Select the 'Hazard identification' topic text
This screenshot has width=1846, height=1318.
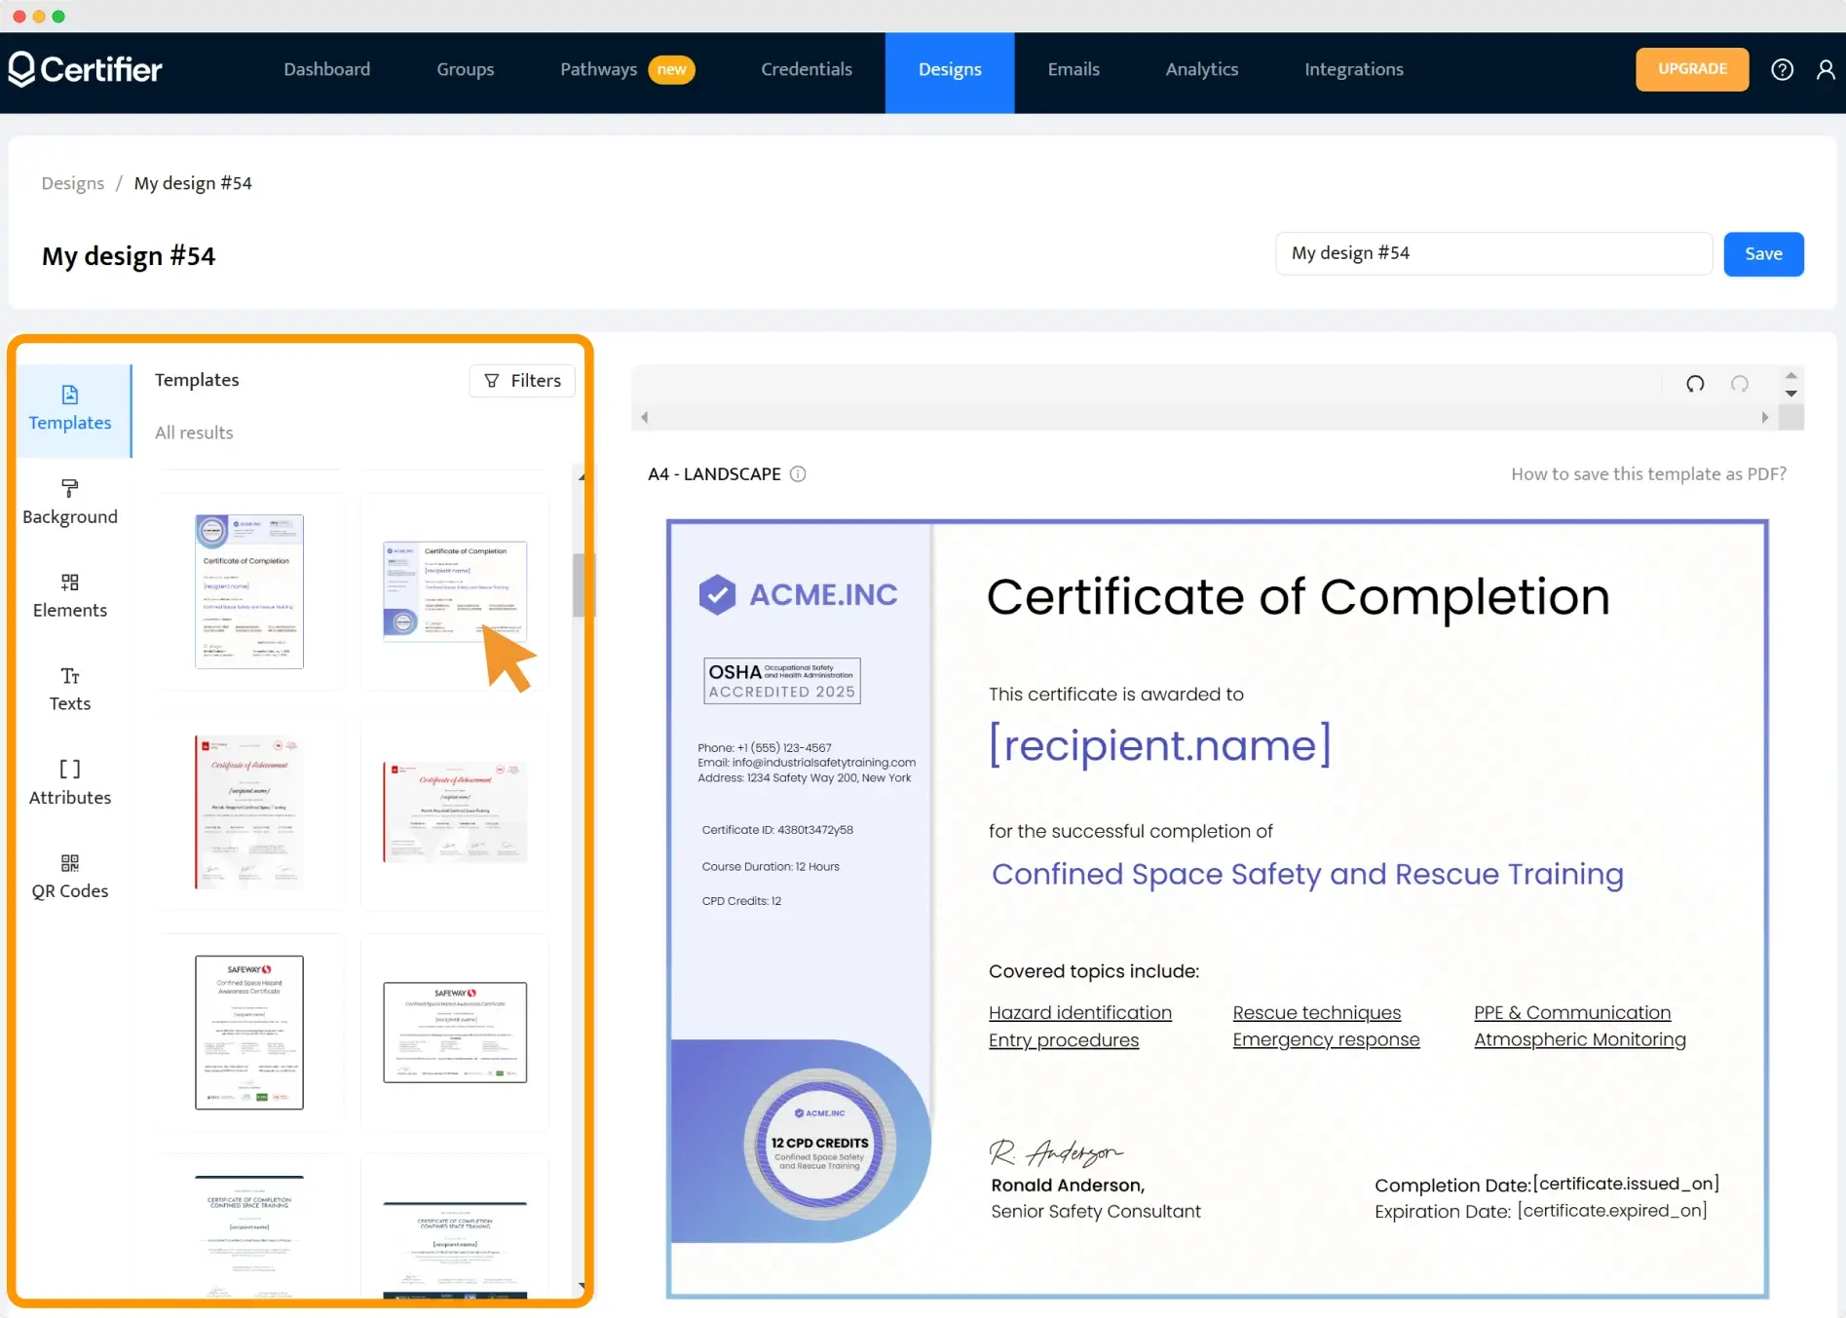(x=1080, y=1013)
